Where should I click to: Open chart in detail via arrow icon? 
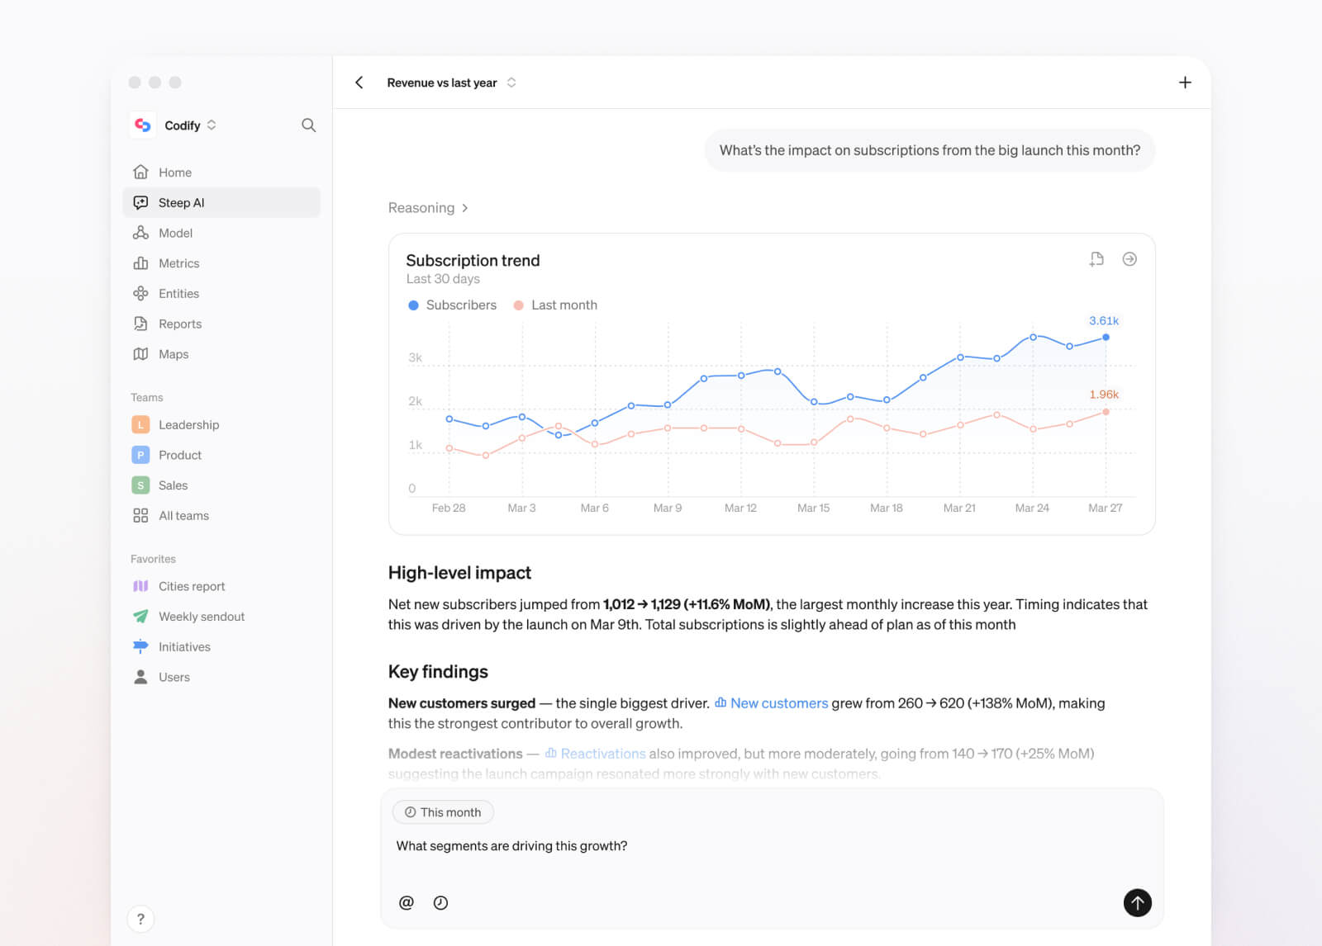[1129, 259]
